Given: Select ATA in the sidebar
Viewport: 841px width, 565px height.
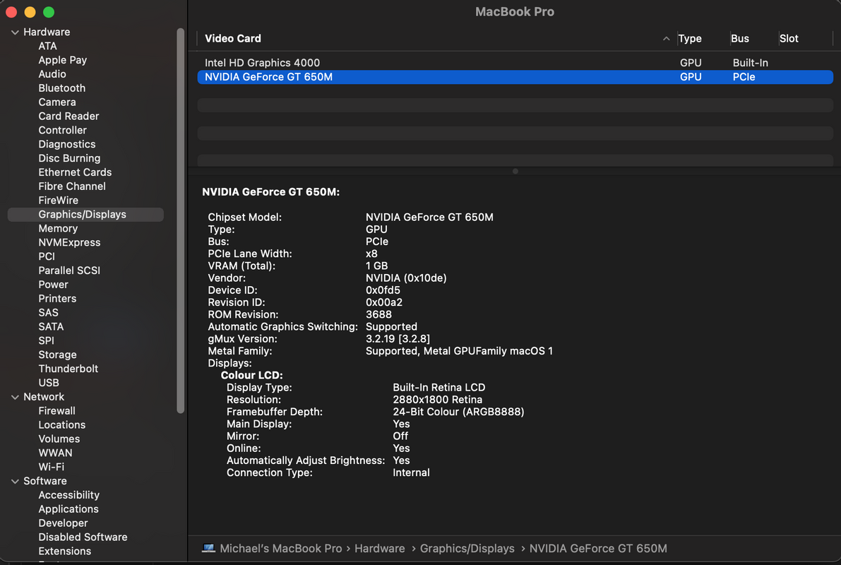Looking at the screenshot, I should pyautogui.click(x=47, y=46).
